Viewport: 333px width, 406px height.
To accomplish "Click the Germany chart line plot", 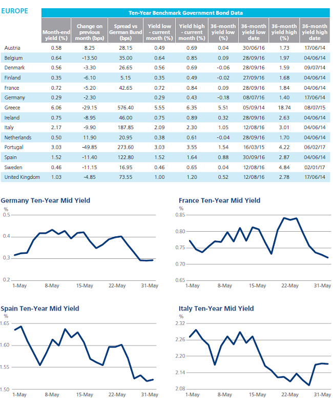I will coord(82,233).
